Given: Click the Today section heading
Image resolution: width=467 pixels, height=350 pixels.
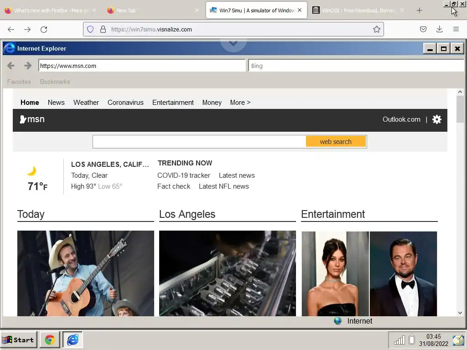Looking at the screenshot, I should (31, 214).
